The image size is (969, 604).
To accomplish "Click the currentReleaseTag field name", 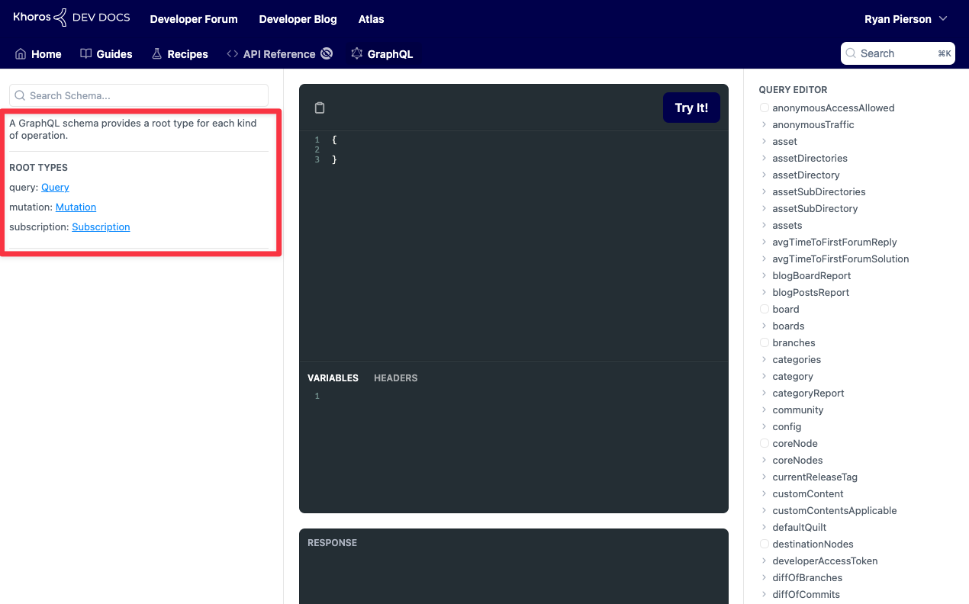I will pyautogui.click(x=815, y=477).
